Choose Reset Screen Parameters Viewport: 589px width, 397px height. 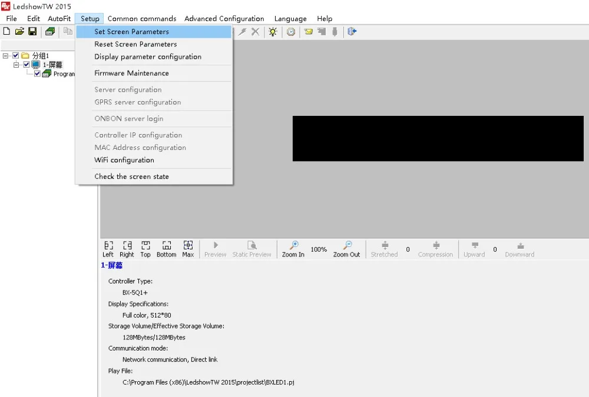[154, 44]
